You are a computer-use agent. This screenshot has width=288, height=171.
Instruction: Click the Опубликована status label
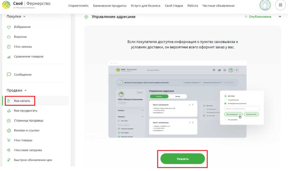point(260,17)
